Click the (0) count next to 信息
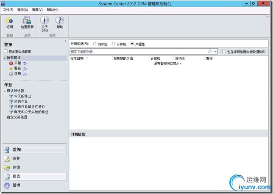The image size is (273, 194). [x=25, y=74]
